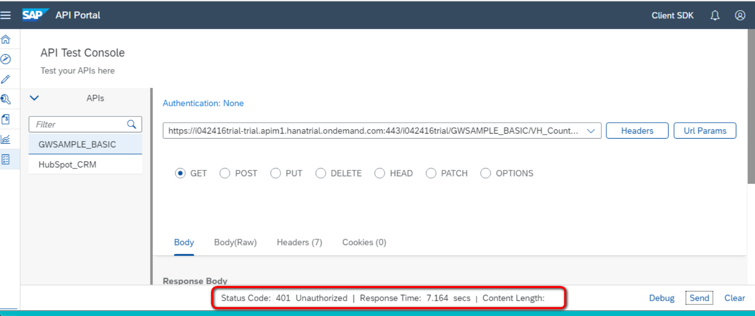This screenshot has height=316, width=755.
Task: Open the URL dropdown arrow
Action: tap(591, 131)
